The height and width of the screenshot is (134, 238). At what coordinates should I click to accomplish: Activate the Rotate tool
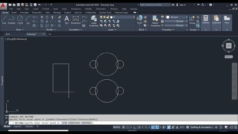coord(47,17)
